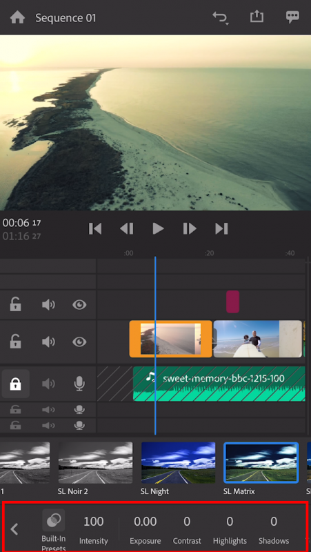
Task: Step forward one frame
Action: click(190, 229)
